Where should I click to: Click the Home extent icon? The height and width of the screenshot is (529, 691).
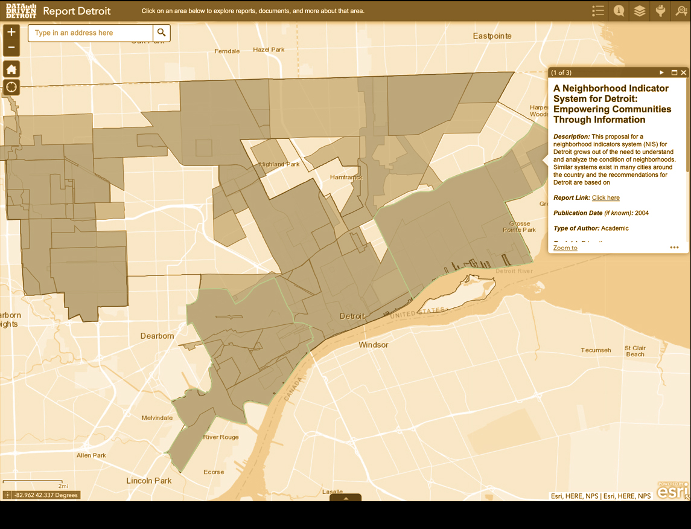click(11, 69)
